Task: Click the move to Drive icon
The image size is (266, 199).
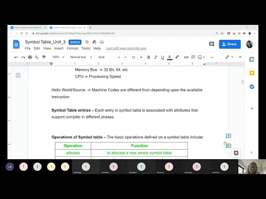Action: (94, 42)
